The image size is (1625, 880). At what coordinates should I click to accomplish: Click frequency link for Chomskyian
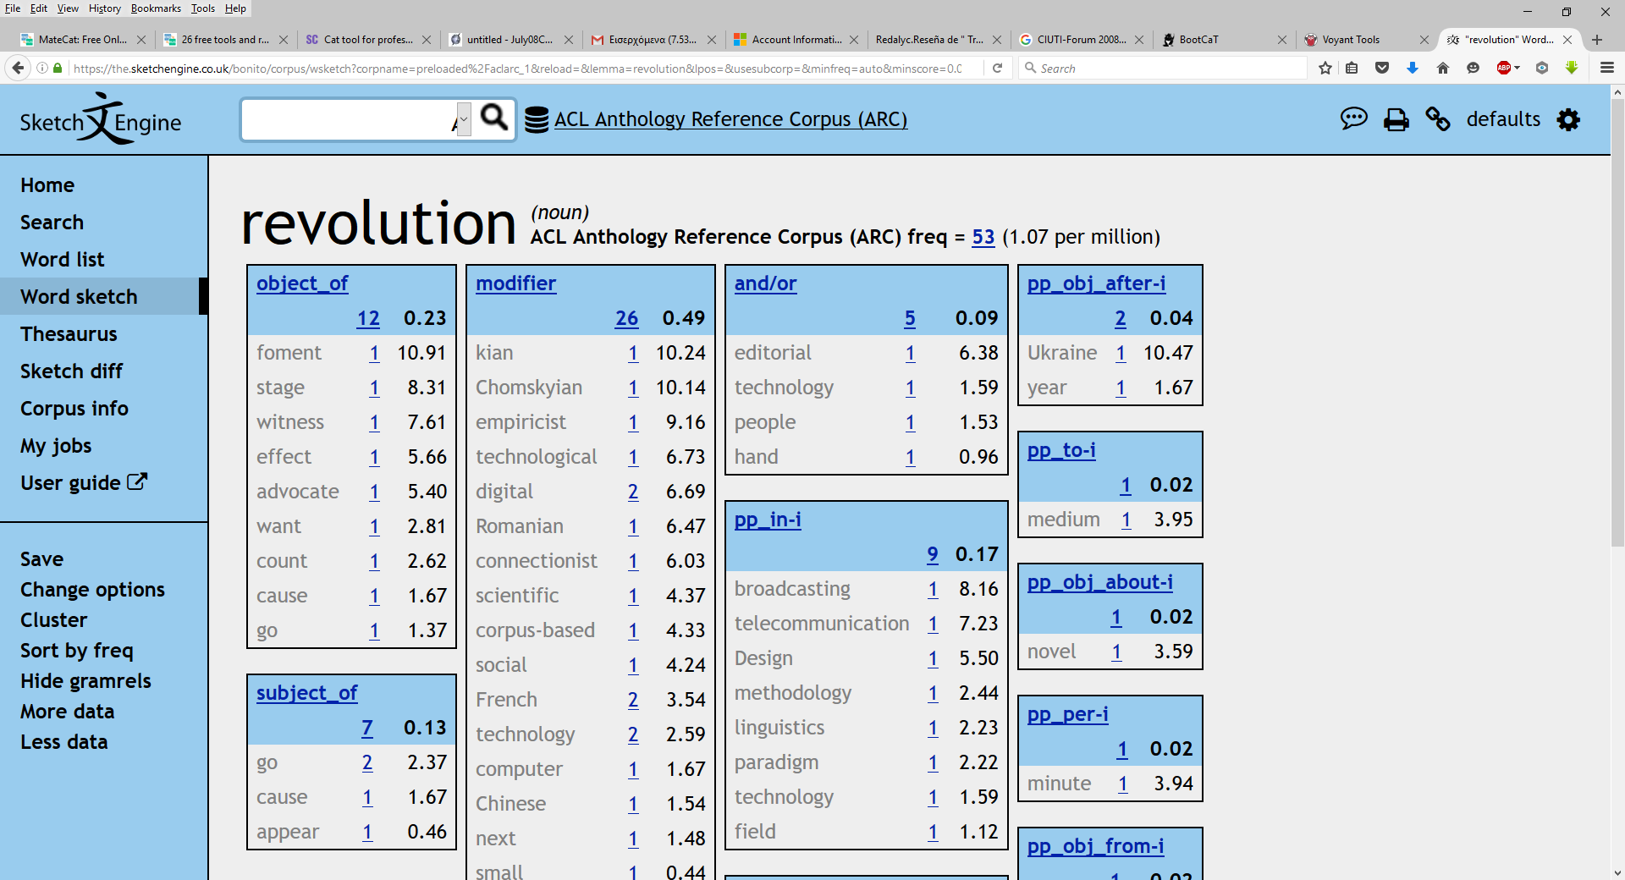[x=633, y=388]
